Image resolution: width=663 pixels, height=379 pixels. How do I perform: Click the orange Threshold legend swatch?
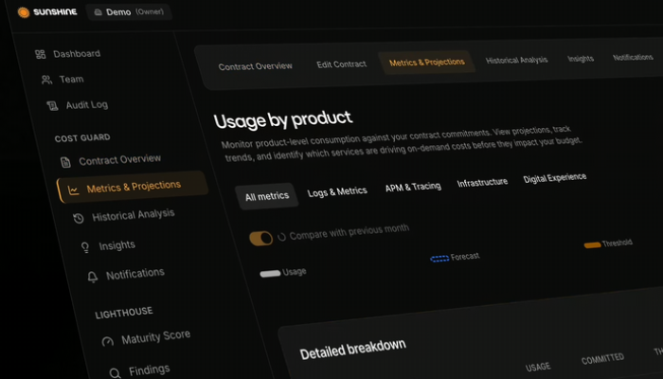click(592, 244)
